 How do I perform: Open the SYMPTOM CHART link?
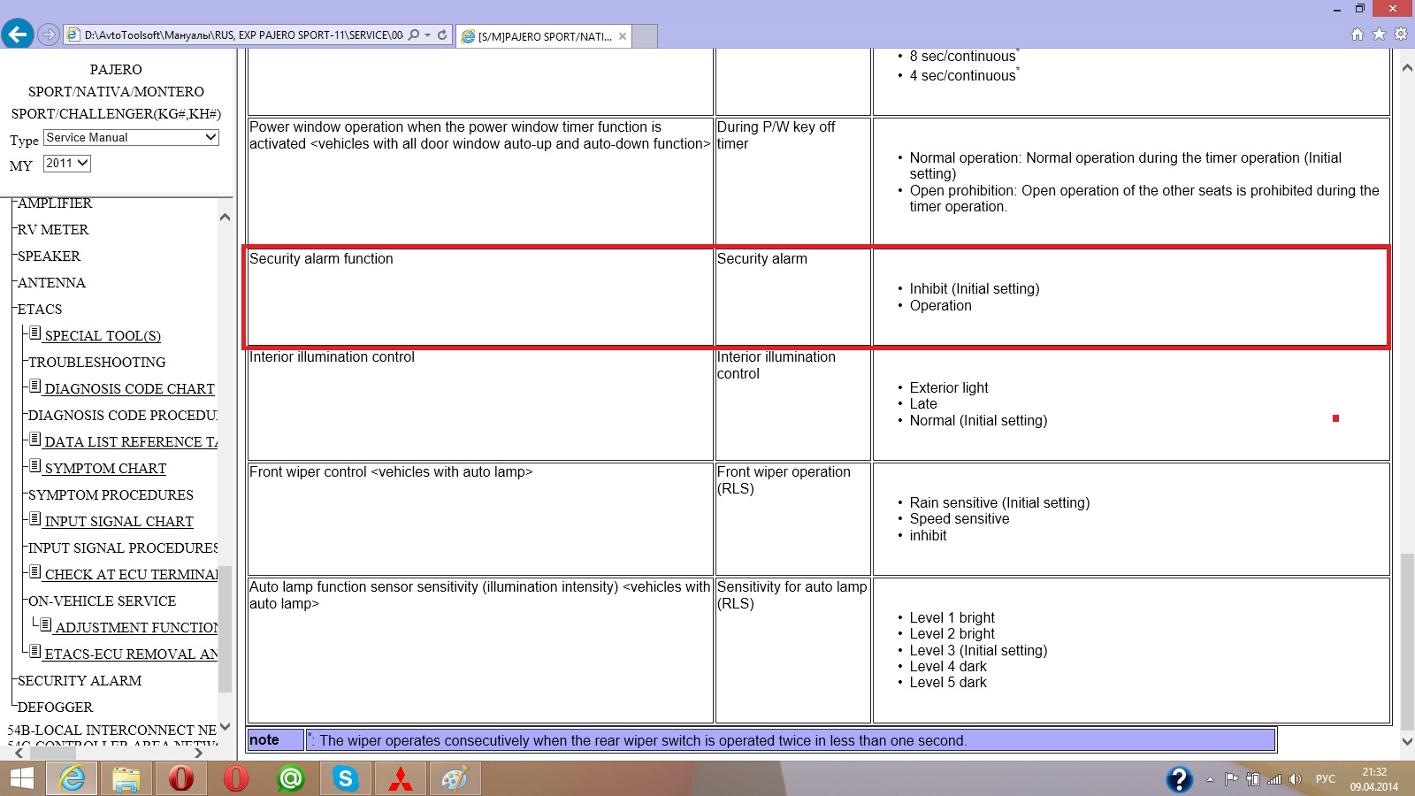105,469
